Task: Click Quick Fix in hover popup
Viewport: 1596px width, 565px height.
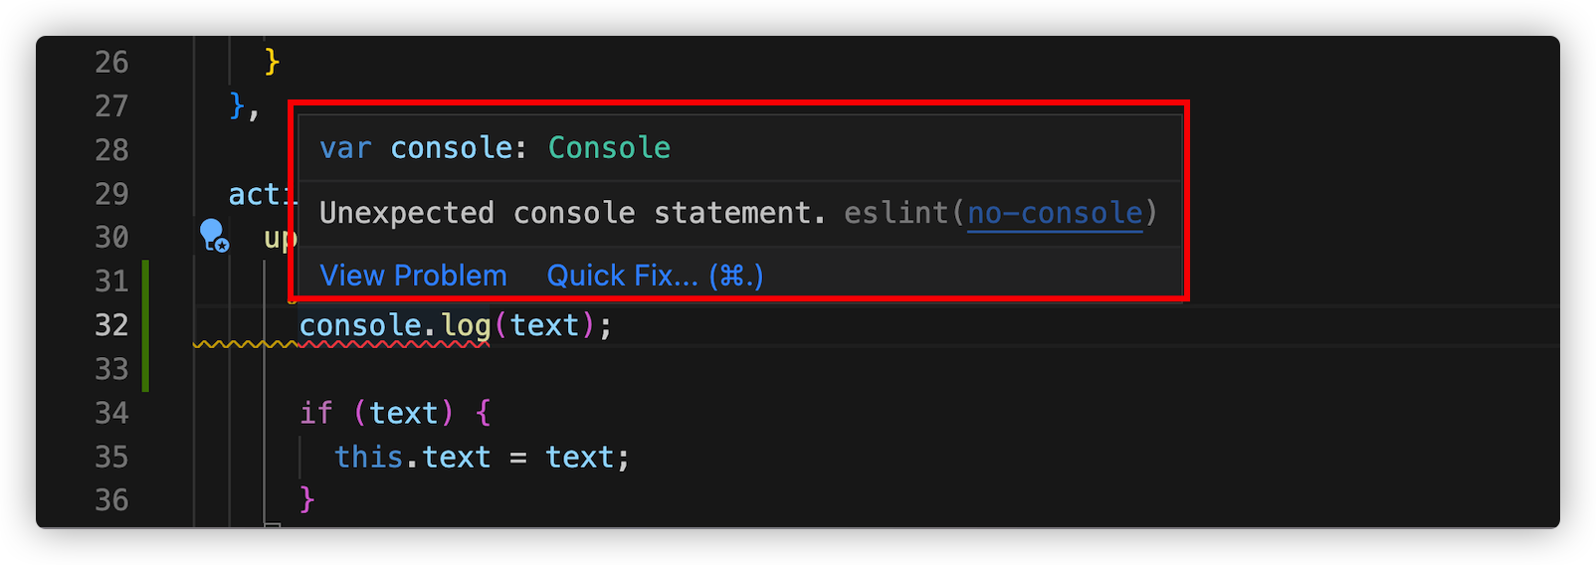Action: [x=654, y=276]
